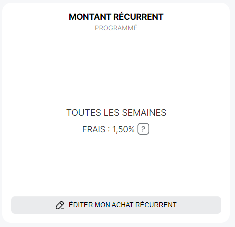This screenshot has height=227, width=235.
Task: Open help next to FRAIS : 1,50%
Action: point(143,129)
